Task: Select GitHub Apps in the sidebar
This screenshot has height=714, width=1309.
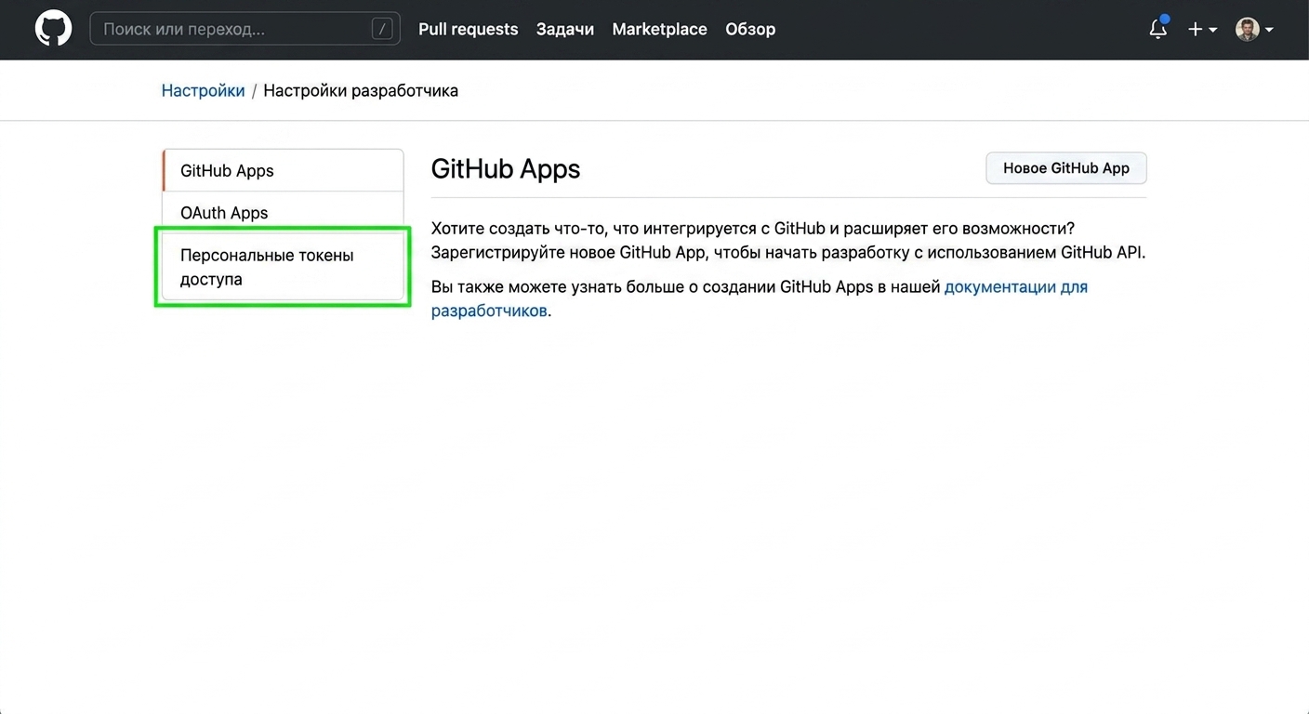Action: (283, 170)
